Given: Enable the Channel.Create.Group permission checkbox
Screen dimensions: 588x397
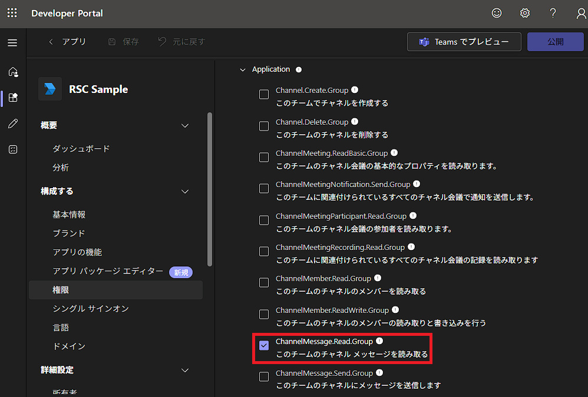Looking at the screenshot, I should [263, 94].
